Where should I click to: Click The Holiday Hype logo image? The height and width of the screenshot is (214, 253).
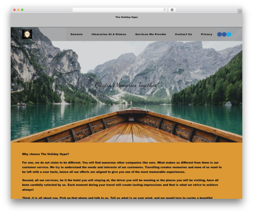[x=27, y=34]
